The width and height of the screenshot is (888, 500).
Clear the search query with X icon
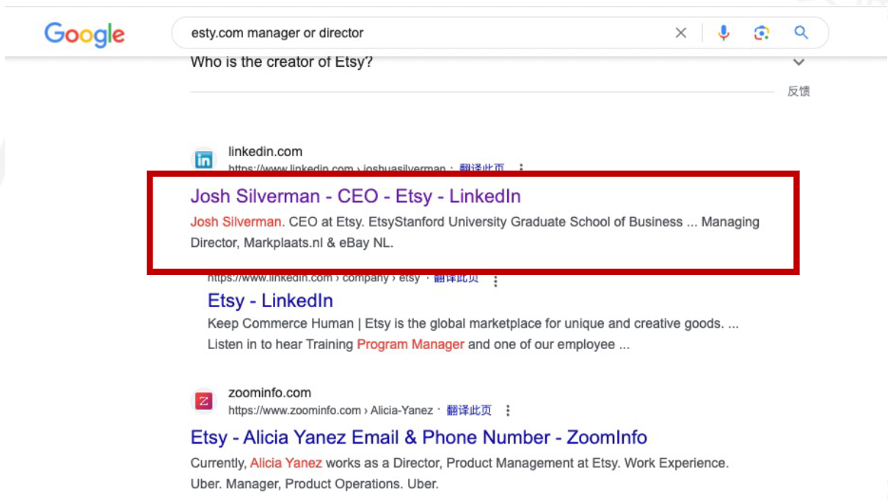click(681, 33)
